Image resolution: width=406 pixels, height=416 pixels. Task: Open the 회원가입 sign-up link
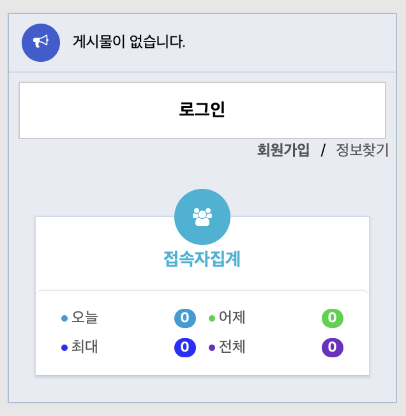283,150
